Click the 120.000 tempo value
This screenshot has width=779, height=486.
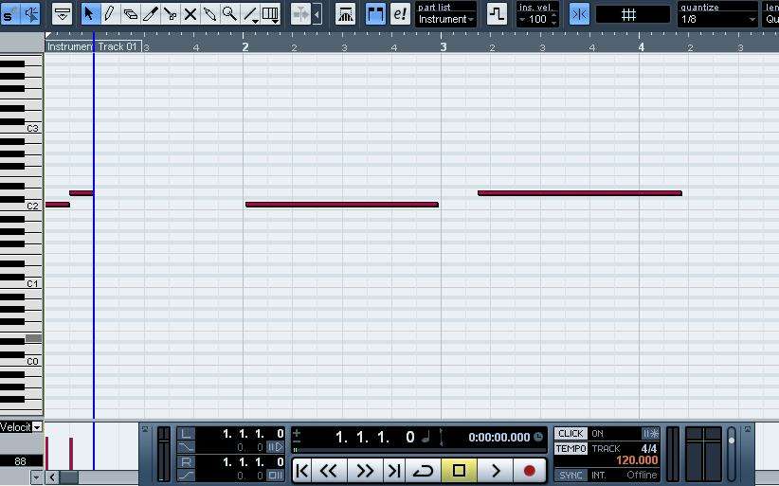637,460
